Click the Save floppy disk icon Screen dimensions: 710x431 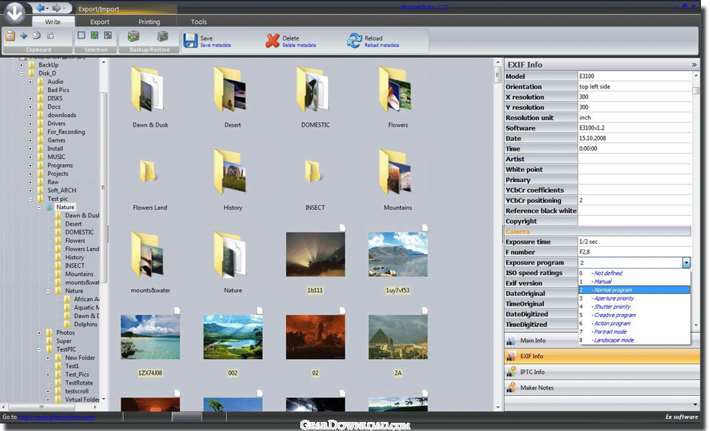click(190, 40)
